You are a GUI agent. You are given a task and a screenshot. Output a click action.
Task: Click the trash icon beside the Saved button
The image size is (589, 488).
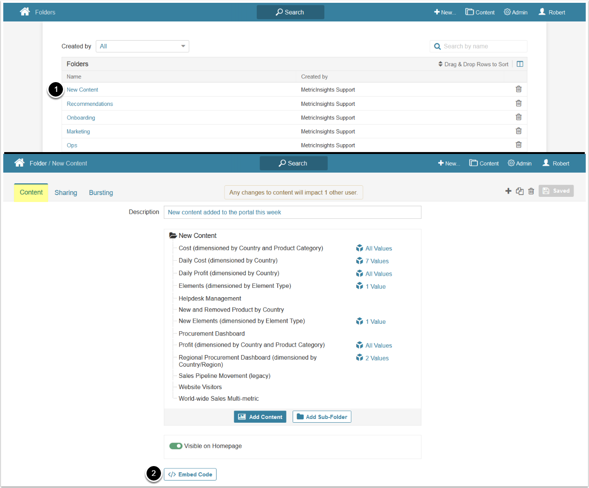click(531, 191)
